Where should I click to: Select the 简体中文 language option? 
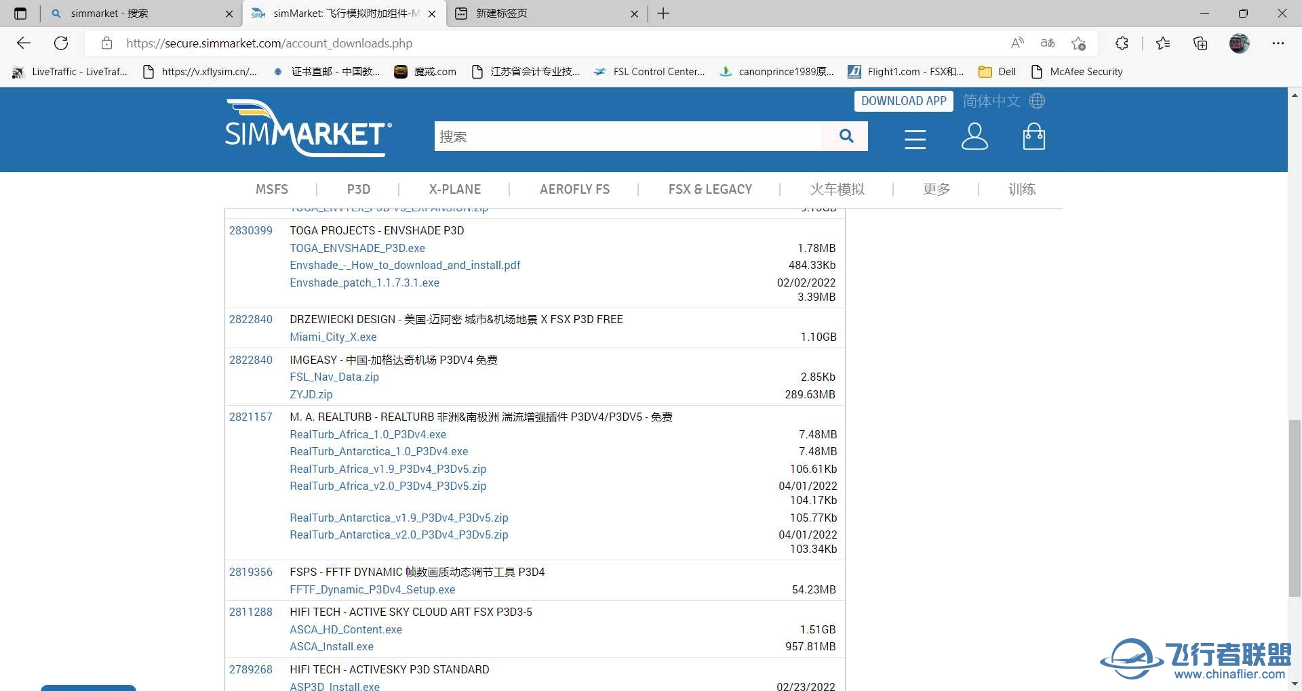pyautogui.click(x=991, y=101)
